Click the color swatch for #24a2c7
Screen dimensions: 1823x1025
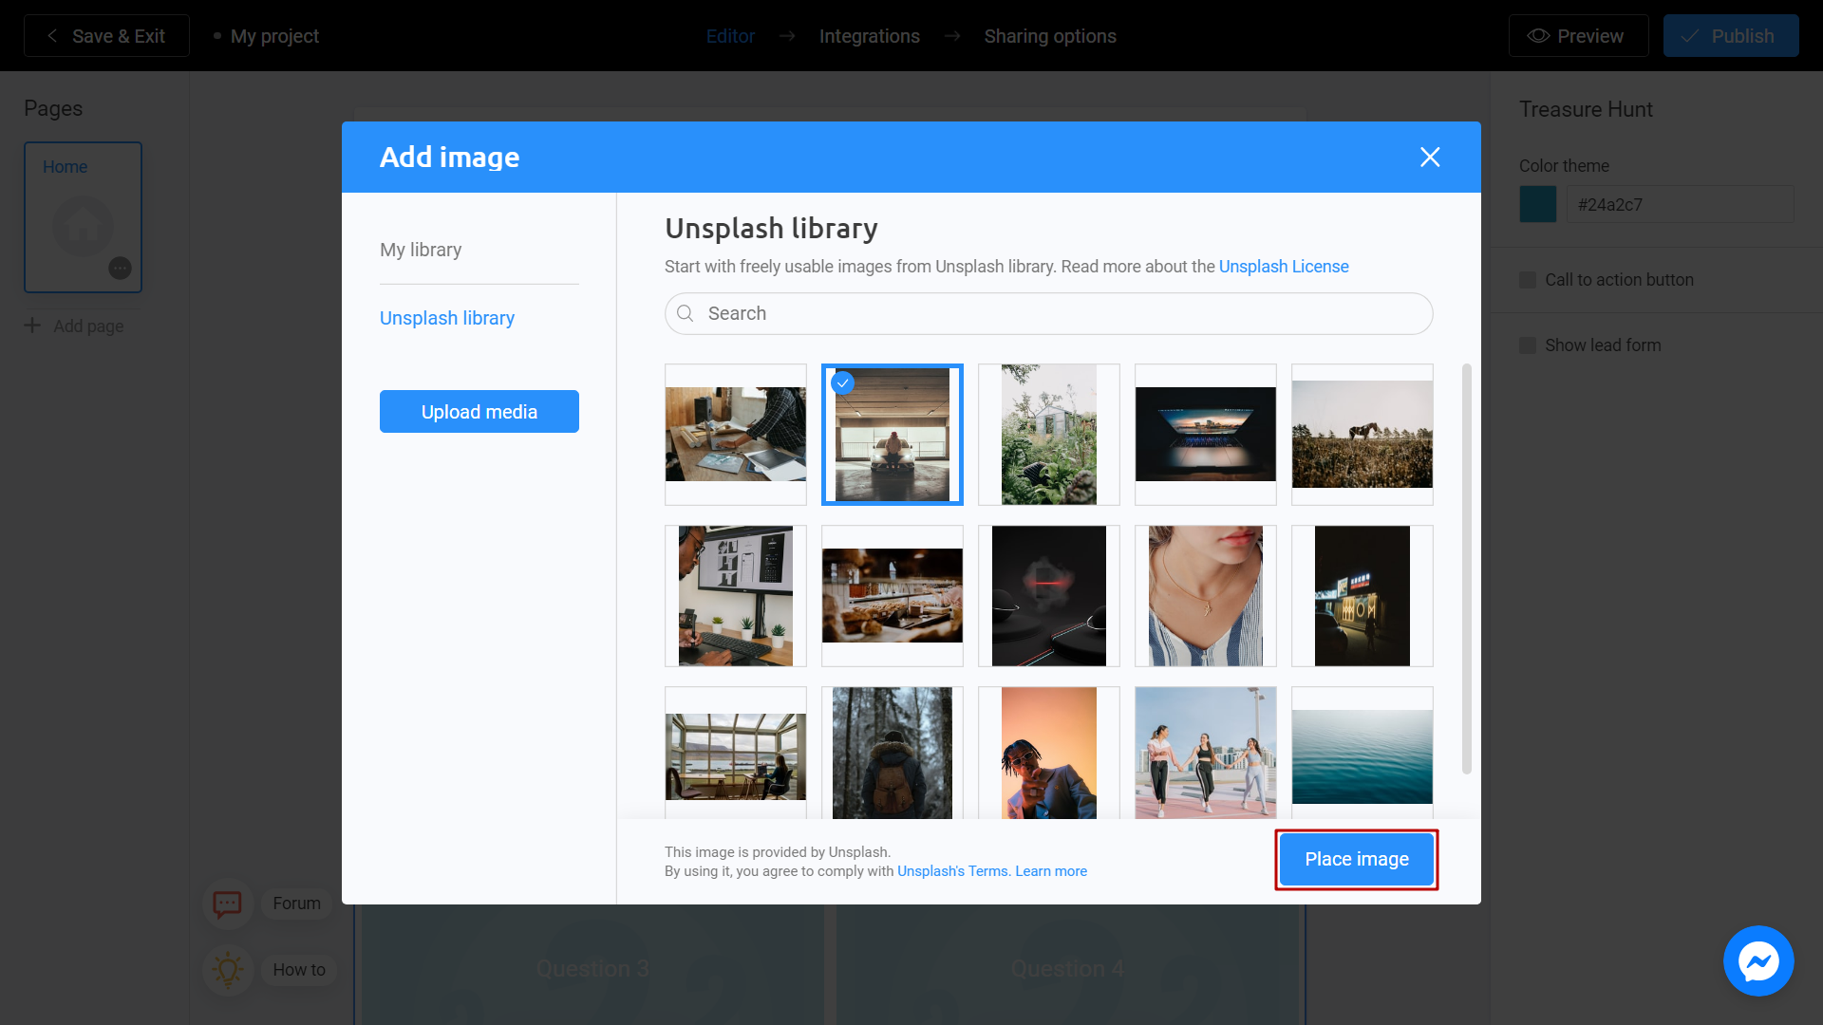click(1539, 204)
